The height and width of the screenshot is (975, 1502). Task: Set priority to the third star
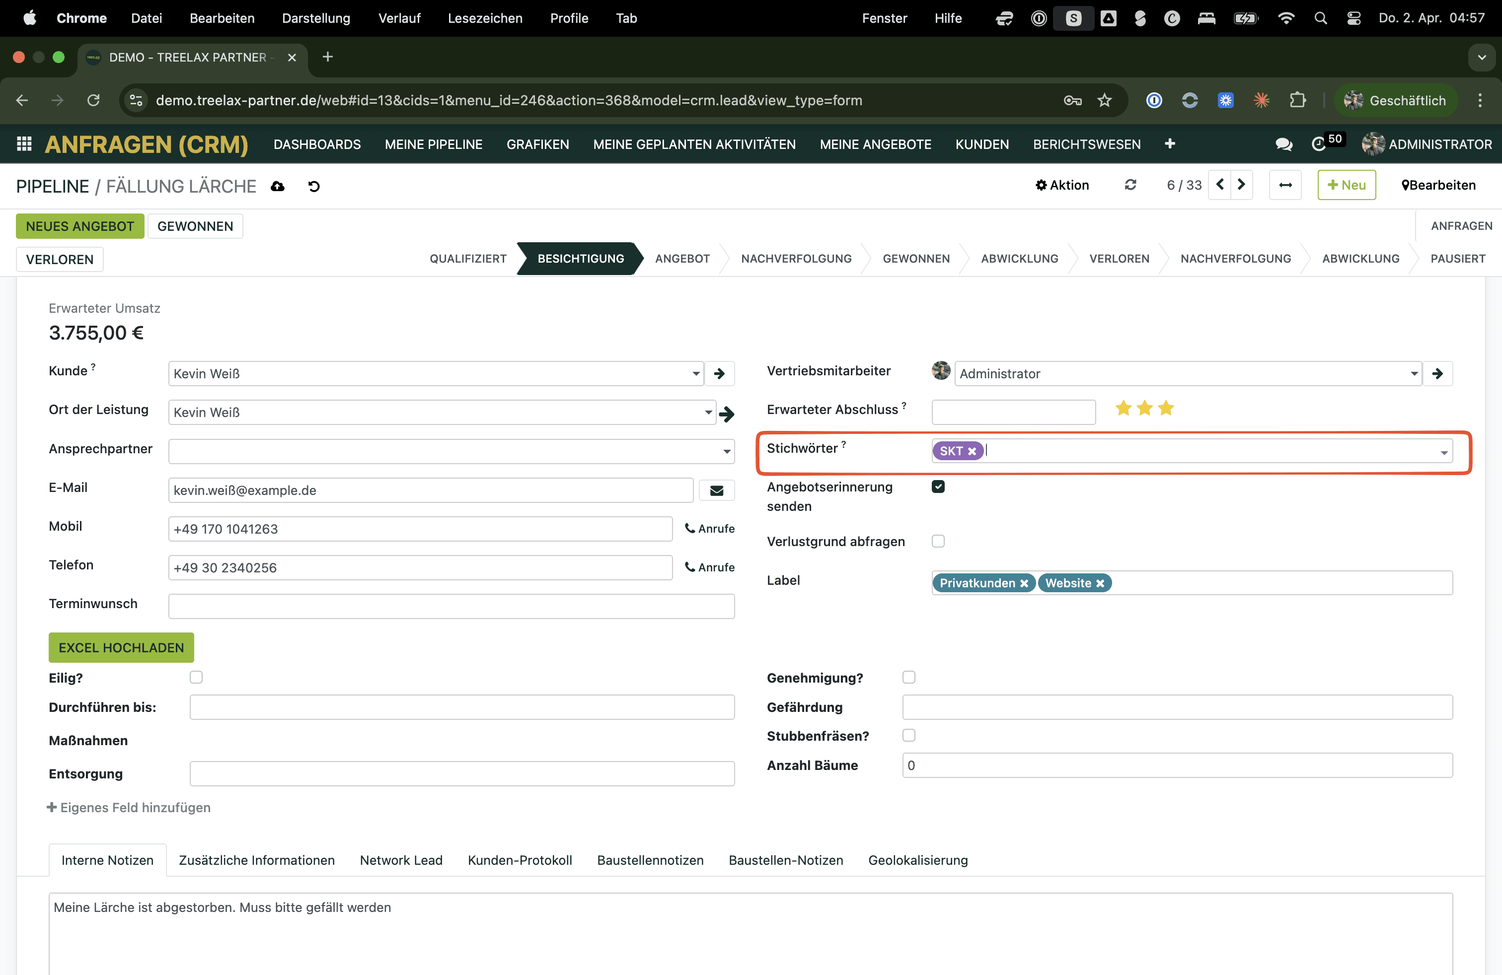[1166, 408]
